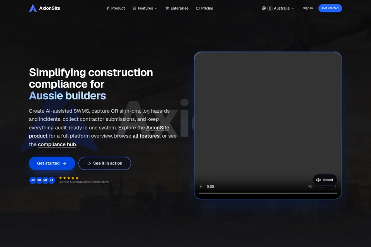Click 'Built for Australian construction teams' text
This screenshot has width=371, height=247.
tap(83, 182)
